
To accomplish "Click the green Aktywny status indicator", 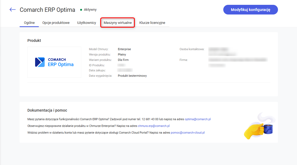I will coord(88,10).
